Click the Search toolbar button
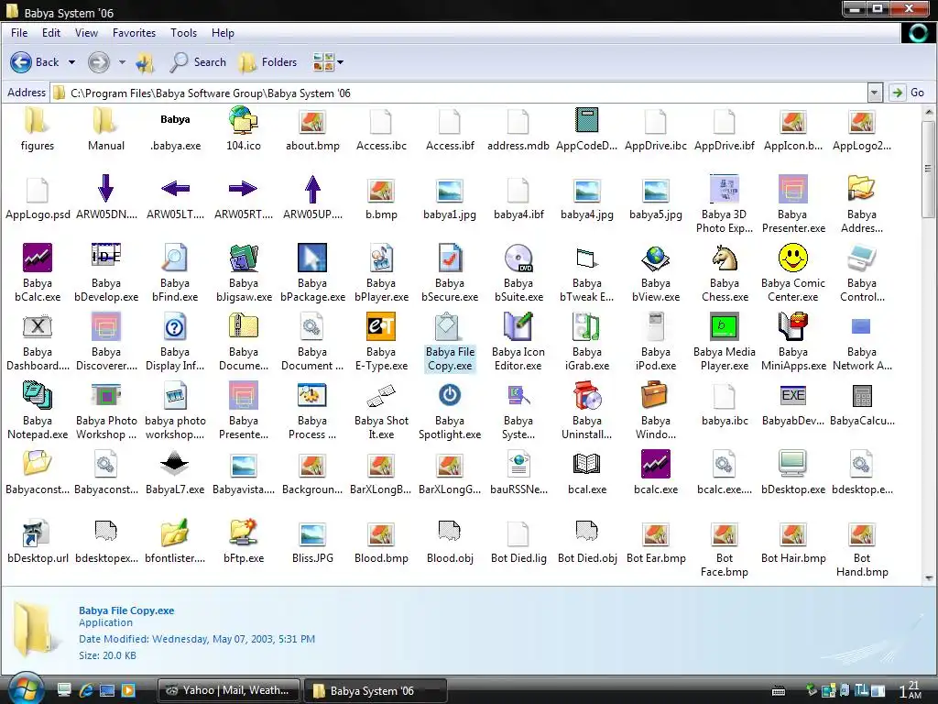This screenshot has height=704, width=938. 198,62
